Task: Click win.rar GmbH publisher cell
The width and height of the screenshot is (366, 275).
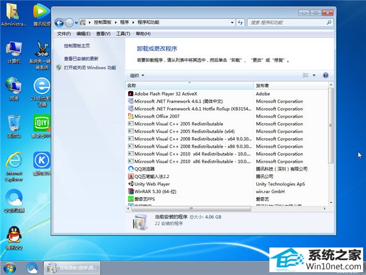Action: point(270,191)
